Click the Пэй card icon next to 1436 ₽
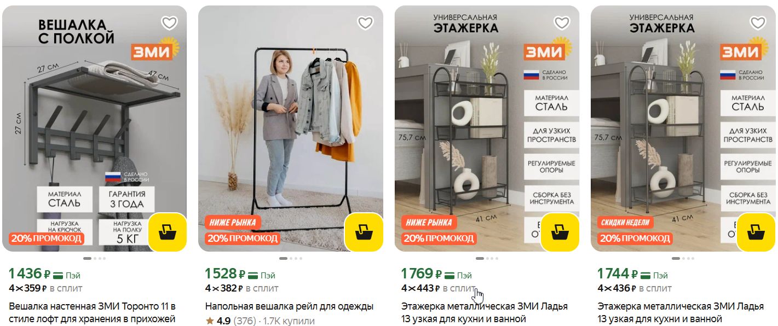Image resolution: width=778 pixels, height=326 pixels. pos(57,275)
